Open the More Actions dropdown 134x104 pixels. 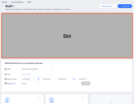(x=108, y=6)
